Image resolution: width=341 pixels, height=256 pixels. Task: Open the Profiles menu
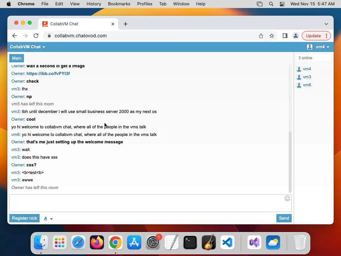pos(145,4)
